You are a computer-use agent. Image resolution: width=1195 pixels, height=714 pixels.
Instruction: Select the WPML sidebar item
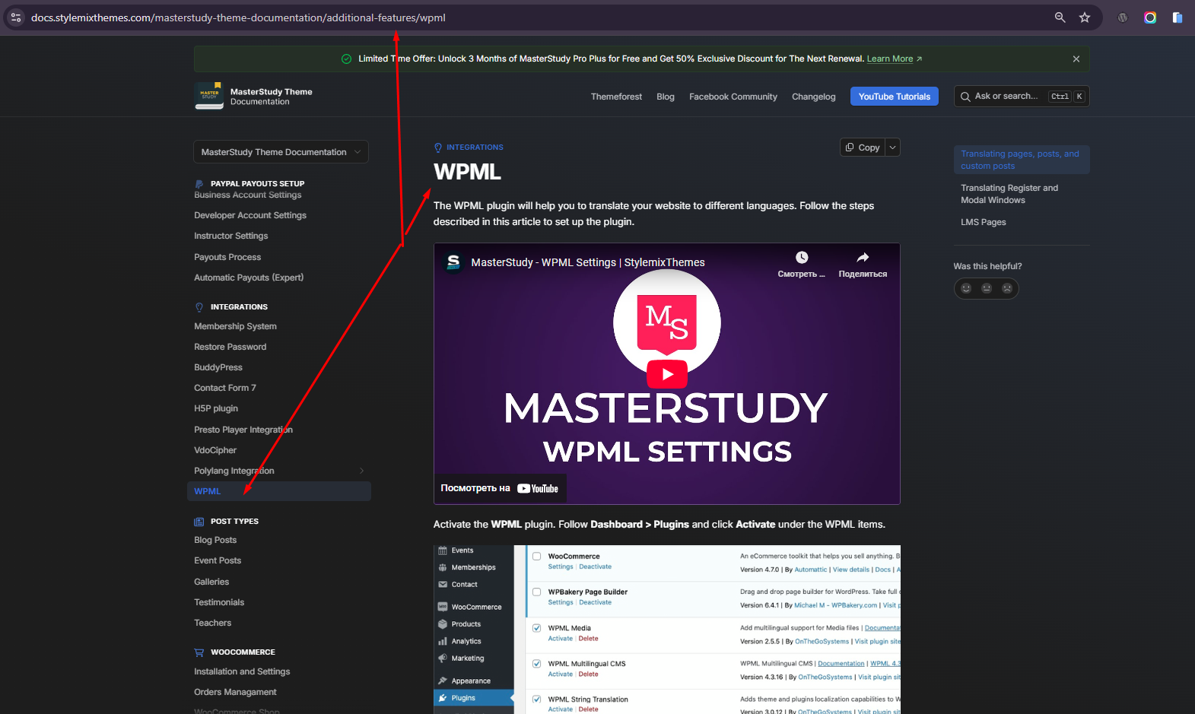(279, 491)
